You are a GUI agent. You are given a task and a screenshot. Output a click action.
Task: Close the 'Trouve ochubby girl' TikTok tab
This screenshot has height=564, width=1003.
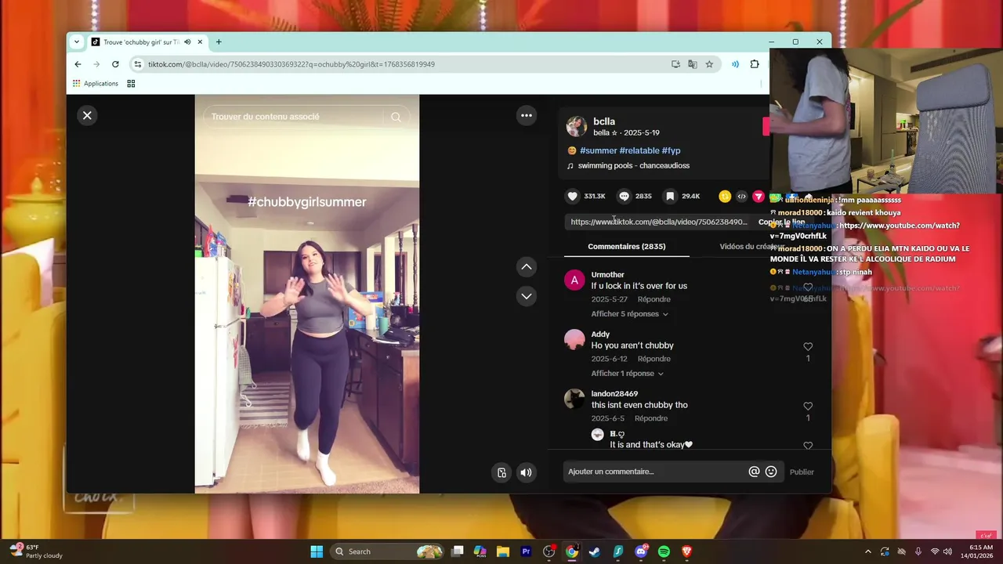coord(200,42)
